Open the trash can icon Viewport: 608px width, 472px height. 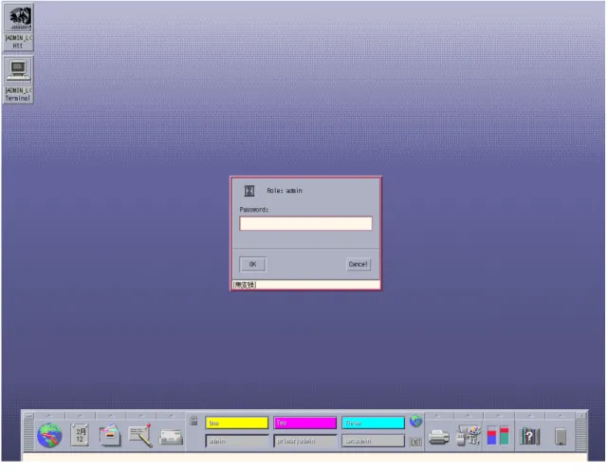click(x=561, y=437)
